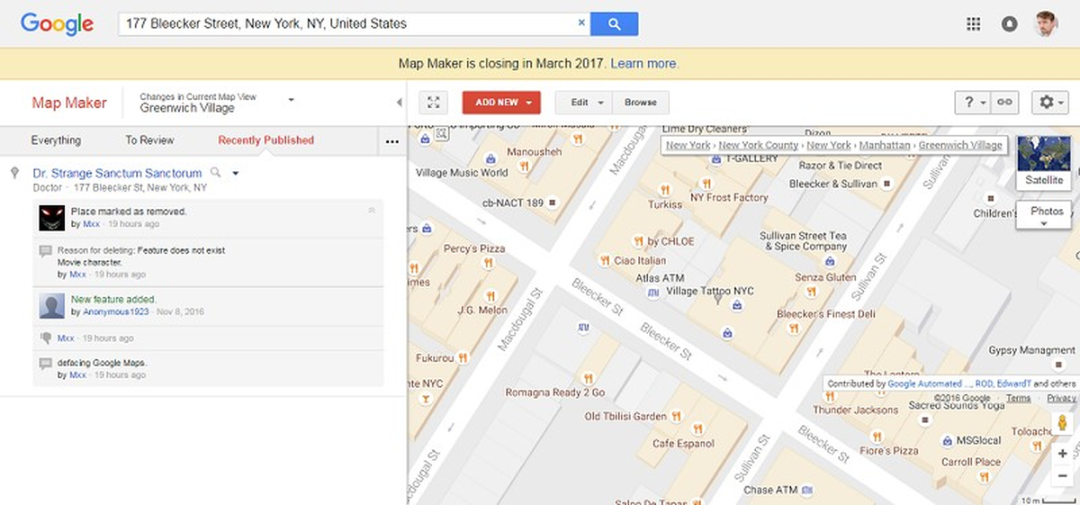Click Greenwich Village in the breadcrumb

pyautogui.click(x=960, y=145)
